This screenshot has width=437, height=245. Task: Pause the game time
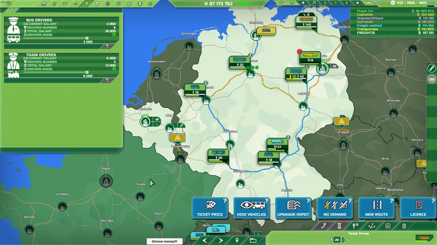pos(325,3)
